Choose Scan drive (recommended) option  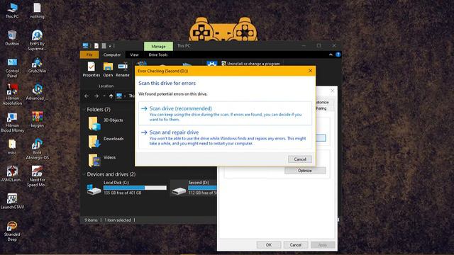point(226,113)
